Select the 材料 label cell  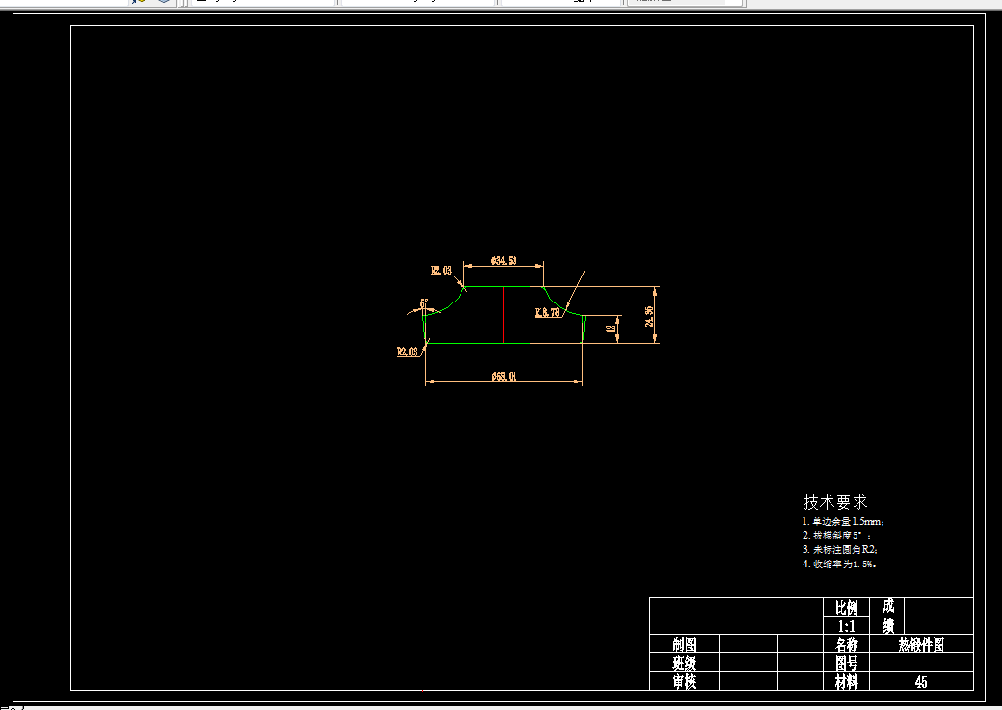point(846,681)
